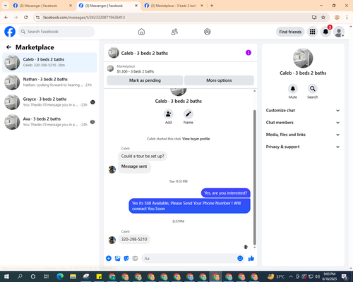The image size is (353, 282).
Task: Click the Facebook logo icon
Action: point(10,32)
